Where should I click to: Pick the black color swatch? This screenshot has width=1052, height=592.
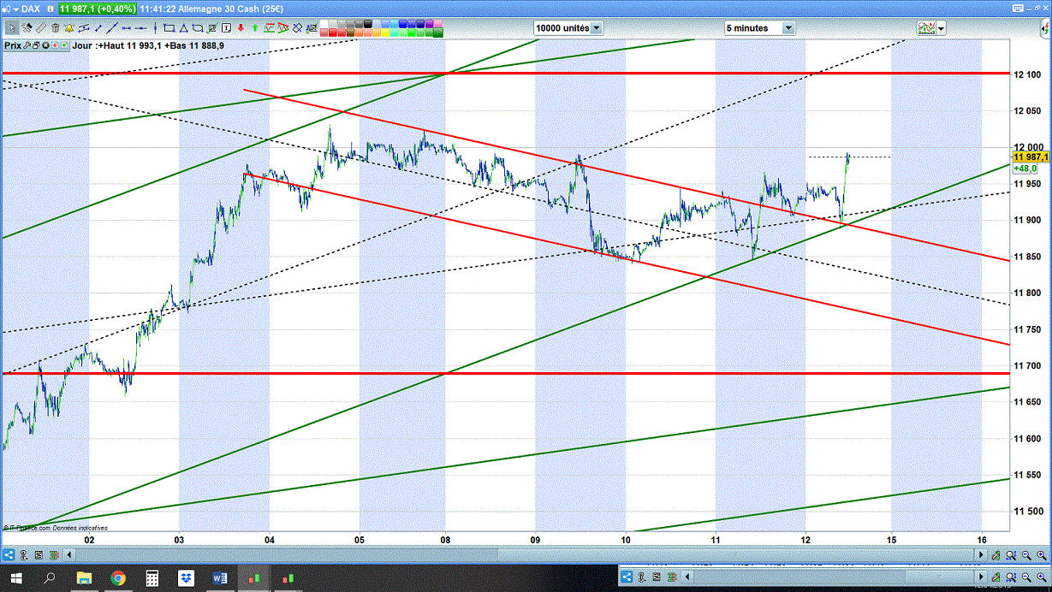coord(367,24)
